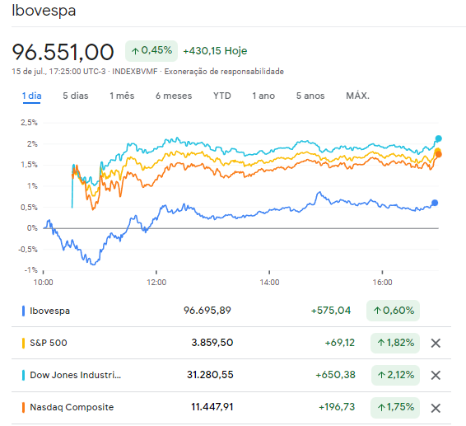The height and width of the screenshot is (426, 466).
Task: Click the 1,82% badge in S&P row
Action: tap(395, 343)
